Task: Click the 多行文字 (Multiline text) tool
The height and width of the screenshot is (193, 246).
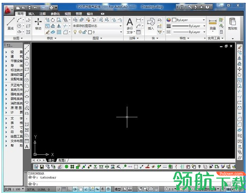Action: 130,26
